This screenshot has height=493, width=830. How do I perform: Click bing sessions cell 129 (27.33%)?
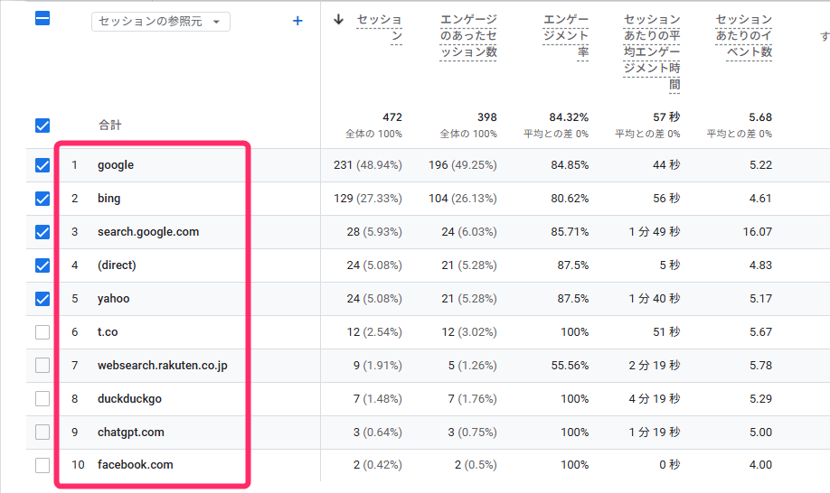click(368, 199)
